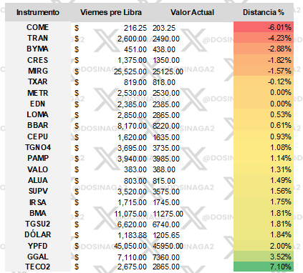The image size is (303, 273).
Task: Select the -4.23% distance cell
Action: [x=264, y=38]
